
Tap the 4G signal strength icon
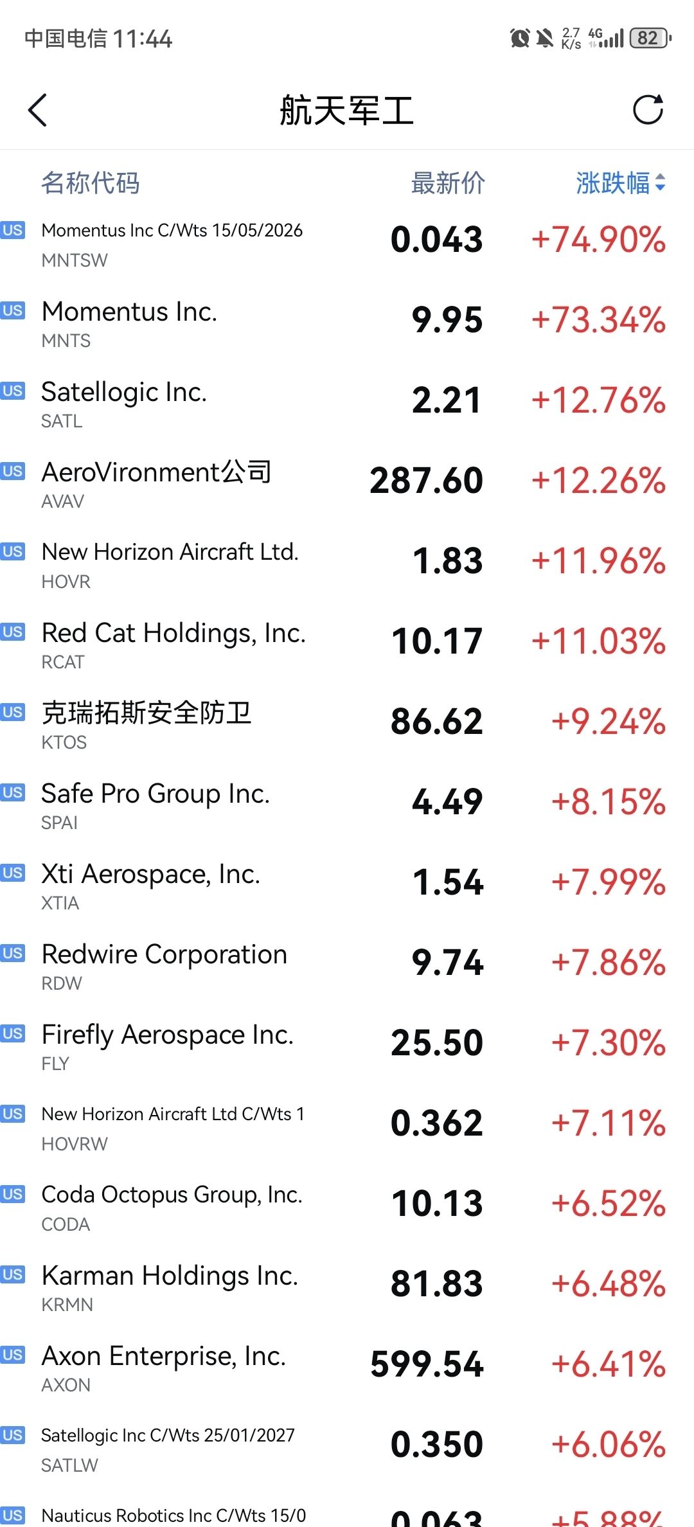[x=605, y=39]
